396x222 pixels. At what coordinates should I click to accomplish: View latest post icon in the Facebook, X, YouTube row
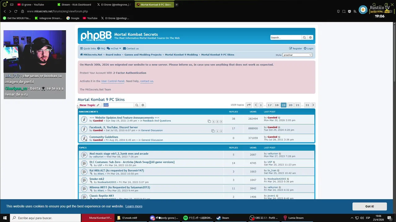(279, 127)
